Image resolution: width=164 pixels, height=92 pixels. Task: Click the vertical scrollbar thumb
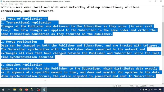(163, 39)
